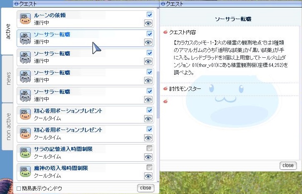Viewport: 302px width, 194px height.
Task: Enable the 簡易表示ウィンドウ checkbox
Action: pyautogui.click(x=19, y=189)
